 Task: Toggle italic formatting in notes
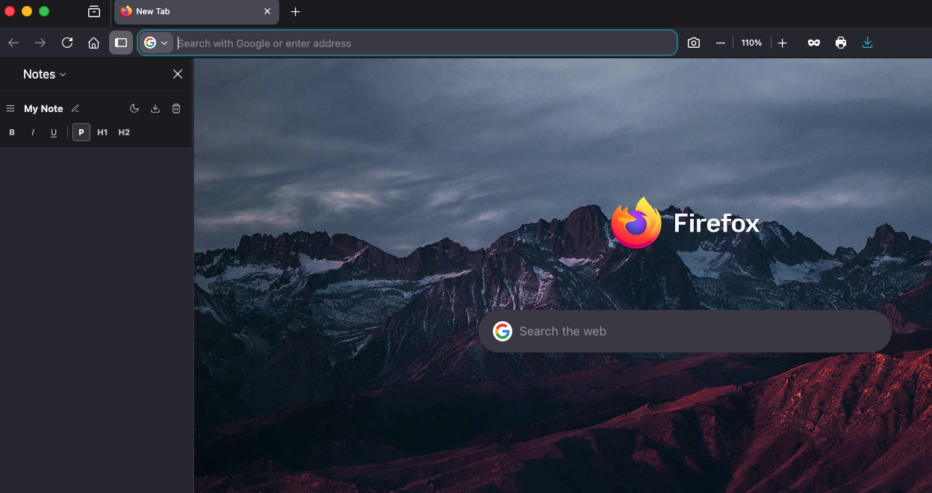tap(33, 132)
